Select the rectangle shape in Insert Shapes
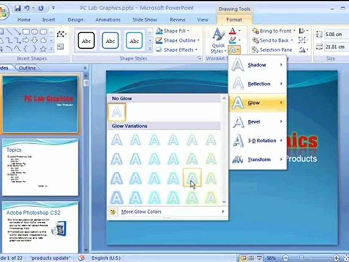The width and height of the screenshot is (349, 262). 26,32
